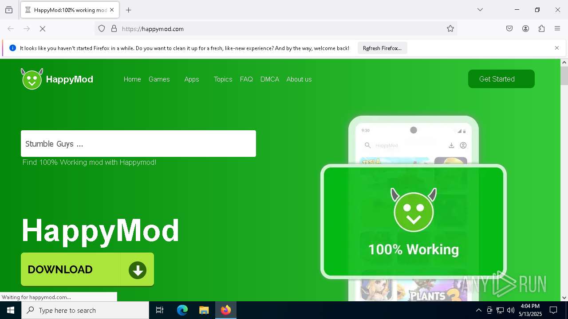Open the About us link
The image size is (568, 319).
pyautogui.click(x=299, y=79)
